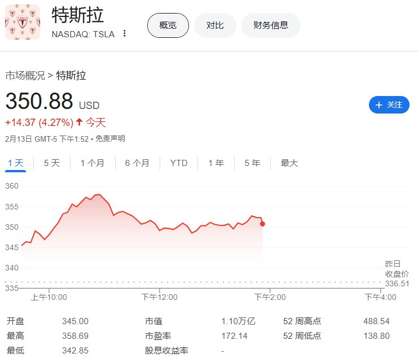This screenshot has width=418, height=362.
Task: Click the 下午4:00 time axis label
Action: (x=380, y=297)
